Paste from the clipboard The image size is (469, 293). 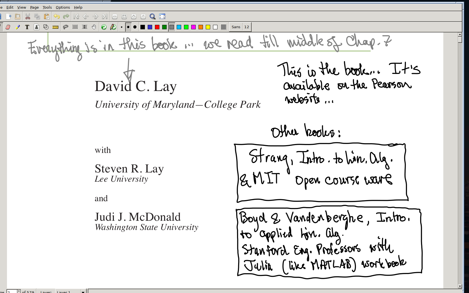47,16
